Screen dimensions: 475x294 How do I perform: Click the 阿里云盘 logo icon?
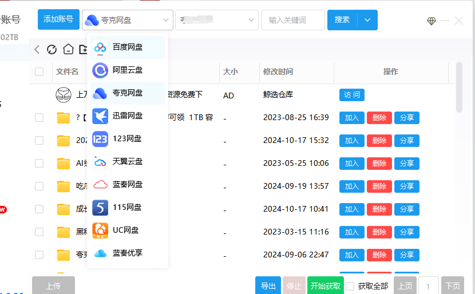(100, 70)
